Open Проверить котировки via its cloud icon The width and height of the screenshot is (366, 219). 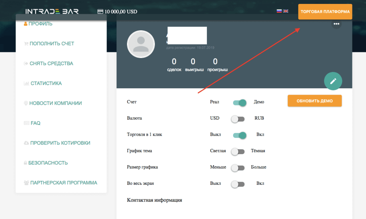point(25,143)
